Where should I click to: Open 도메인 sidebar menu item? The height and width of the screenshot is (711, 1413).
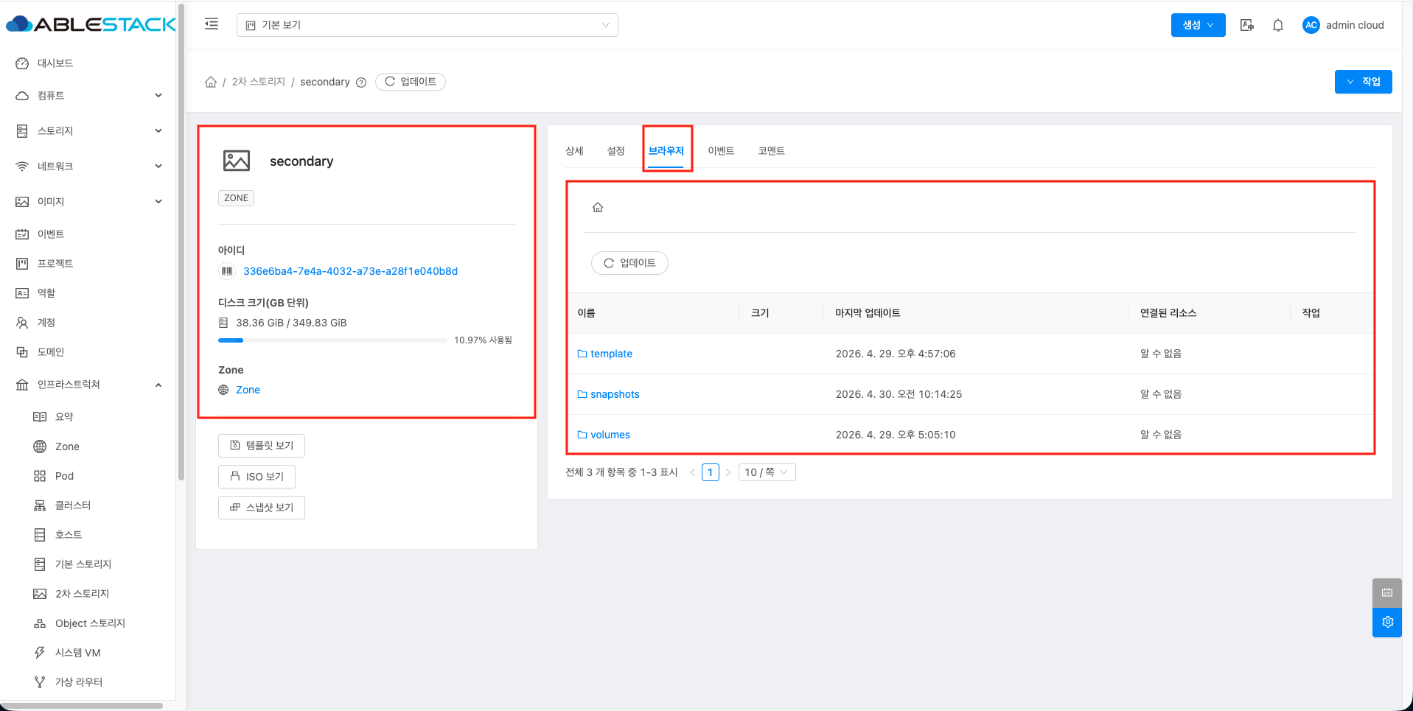pyautogui.click(x=51, y=352)
